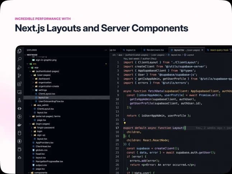The height and width of the screenshot is (174, 232).
Task: Collapse the (external-pages) / terms folder chevron
Action: coord(30,116)
